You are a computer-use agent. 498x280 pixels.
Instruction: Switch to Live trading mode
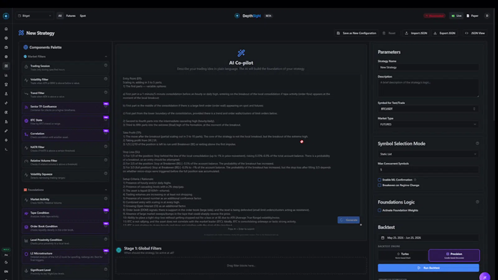pyautogui.click(x=457, y=16)
